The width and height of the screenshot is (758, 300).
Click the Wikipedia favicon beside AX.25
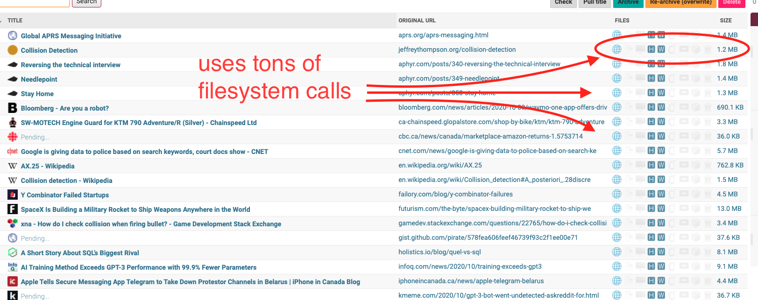[13, 166]
